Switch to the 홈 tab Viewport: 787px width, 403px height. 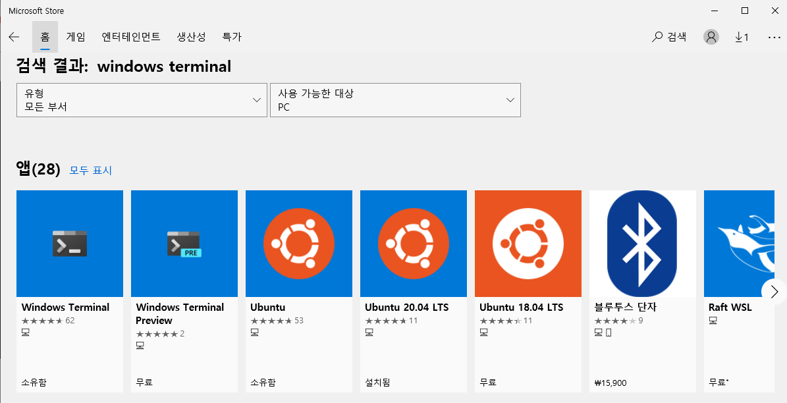(45, 37)
